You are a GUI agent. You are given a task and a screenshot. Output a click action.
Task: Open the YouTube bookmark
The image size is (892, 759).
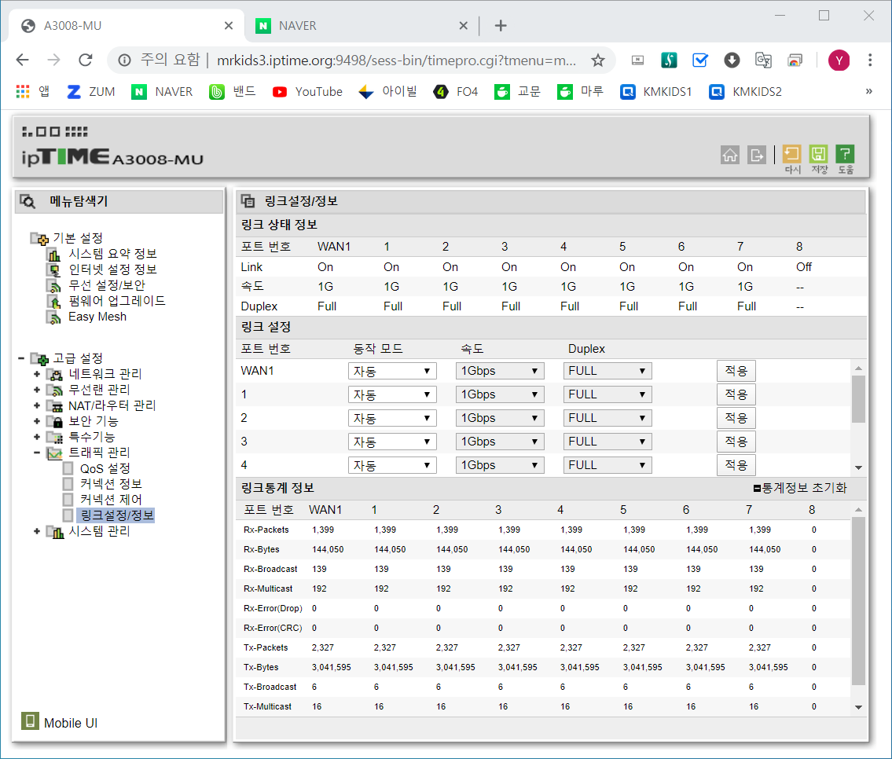pos(308,91)
